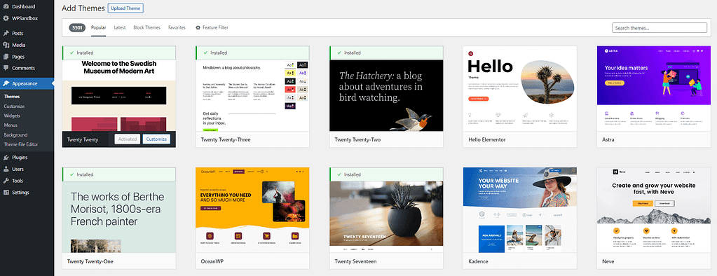This screenshot has height=276, width=717.
Task: Click the Twenty Twenty-One theme name
Action: tap(90, 262)
